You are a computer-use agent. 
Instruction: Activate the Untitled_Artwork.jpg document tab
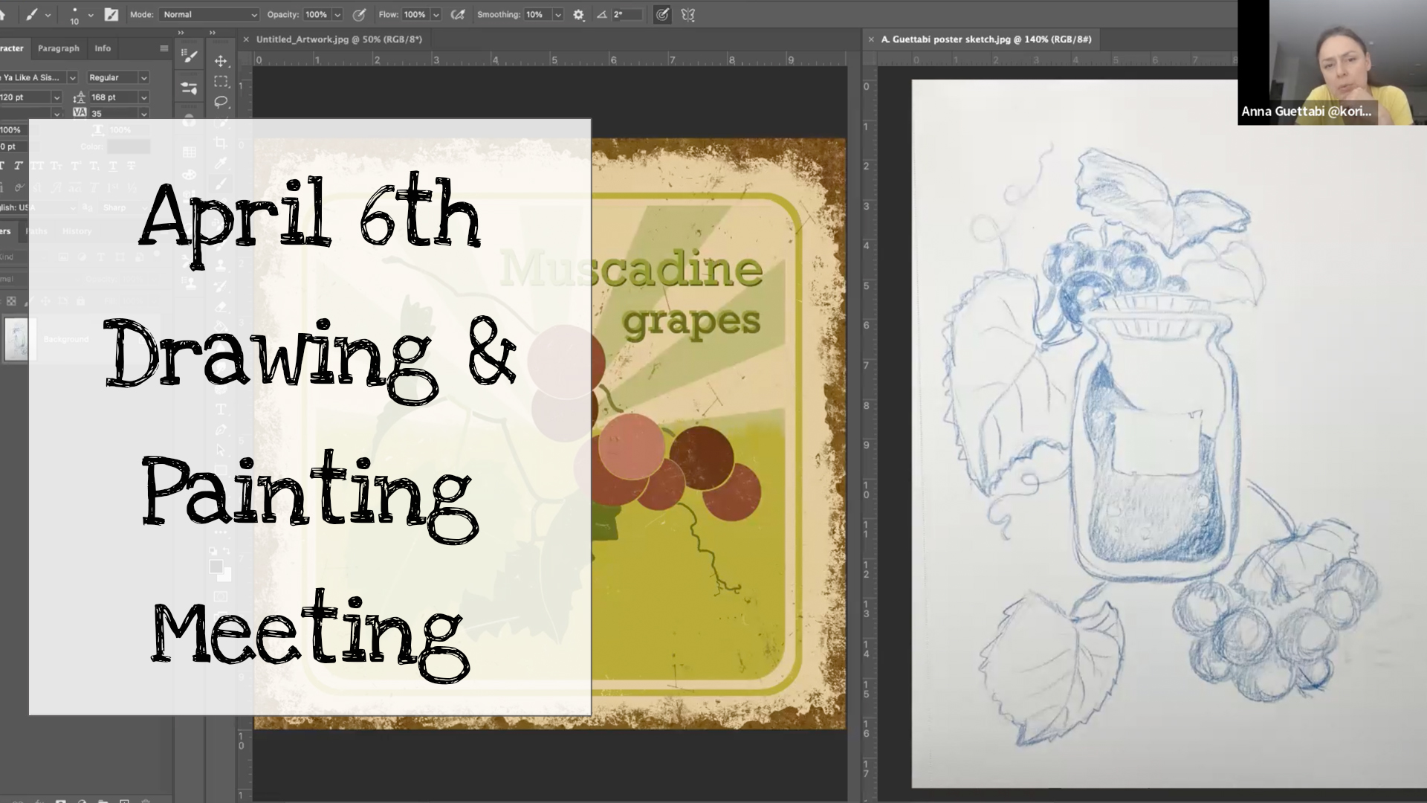coord(339,39)
